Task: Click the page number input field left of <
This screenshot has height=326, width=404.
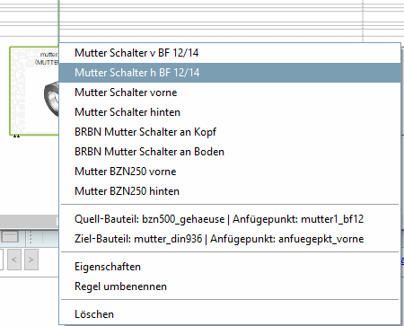Action: (1, 260)
